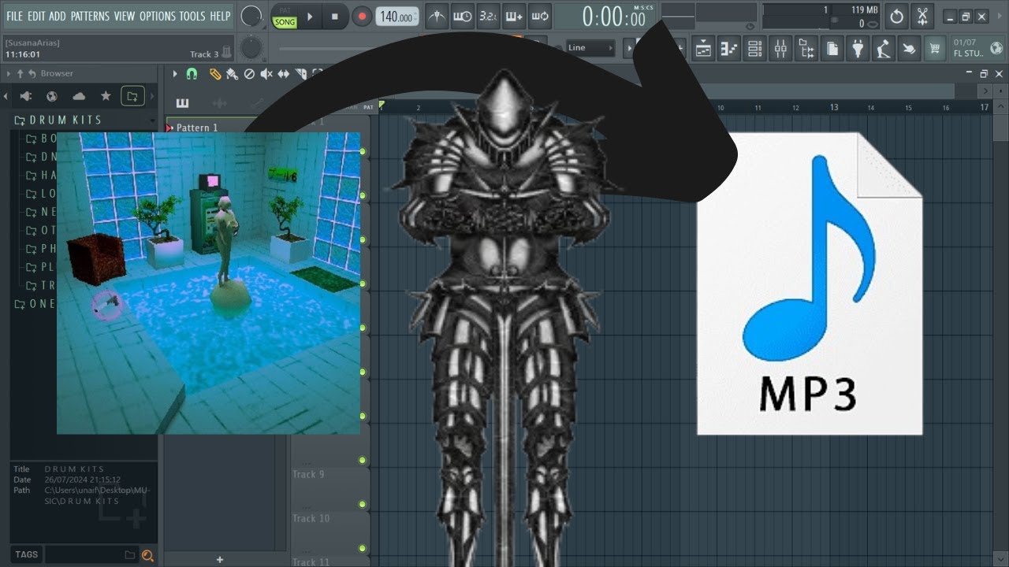Open the Line snap dropdown
Viewport: 1009px width, 567px height.
point(591,48)
